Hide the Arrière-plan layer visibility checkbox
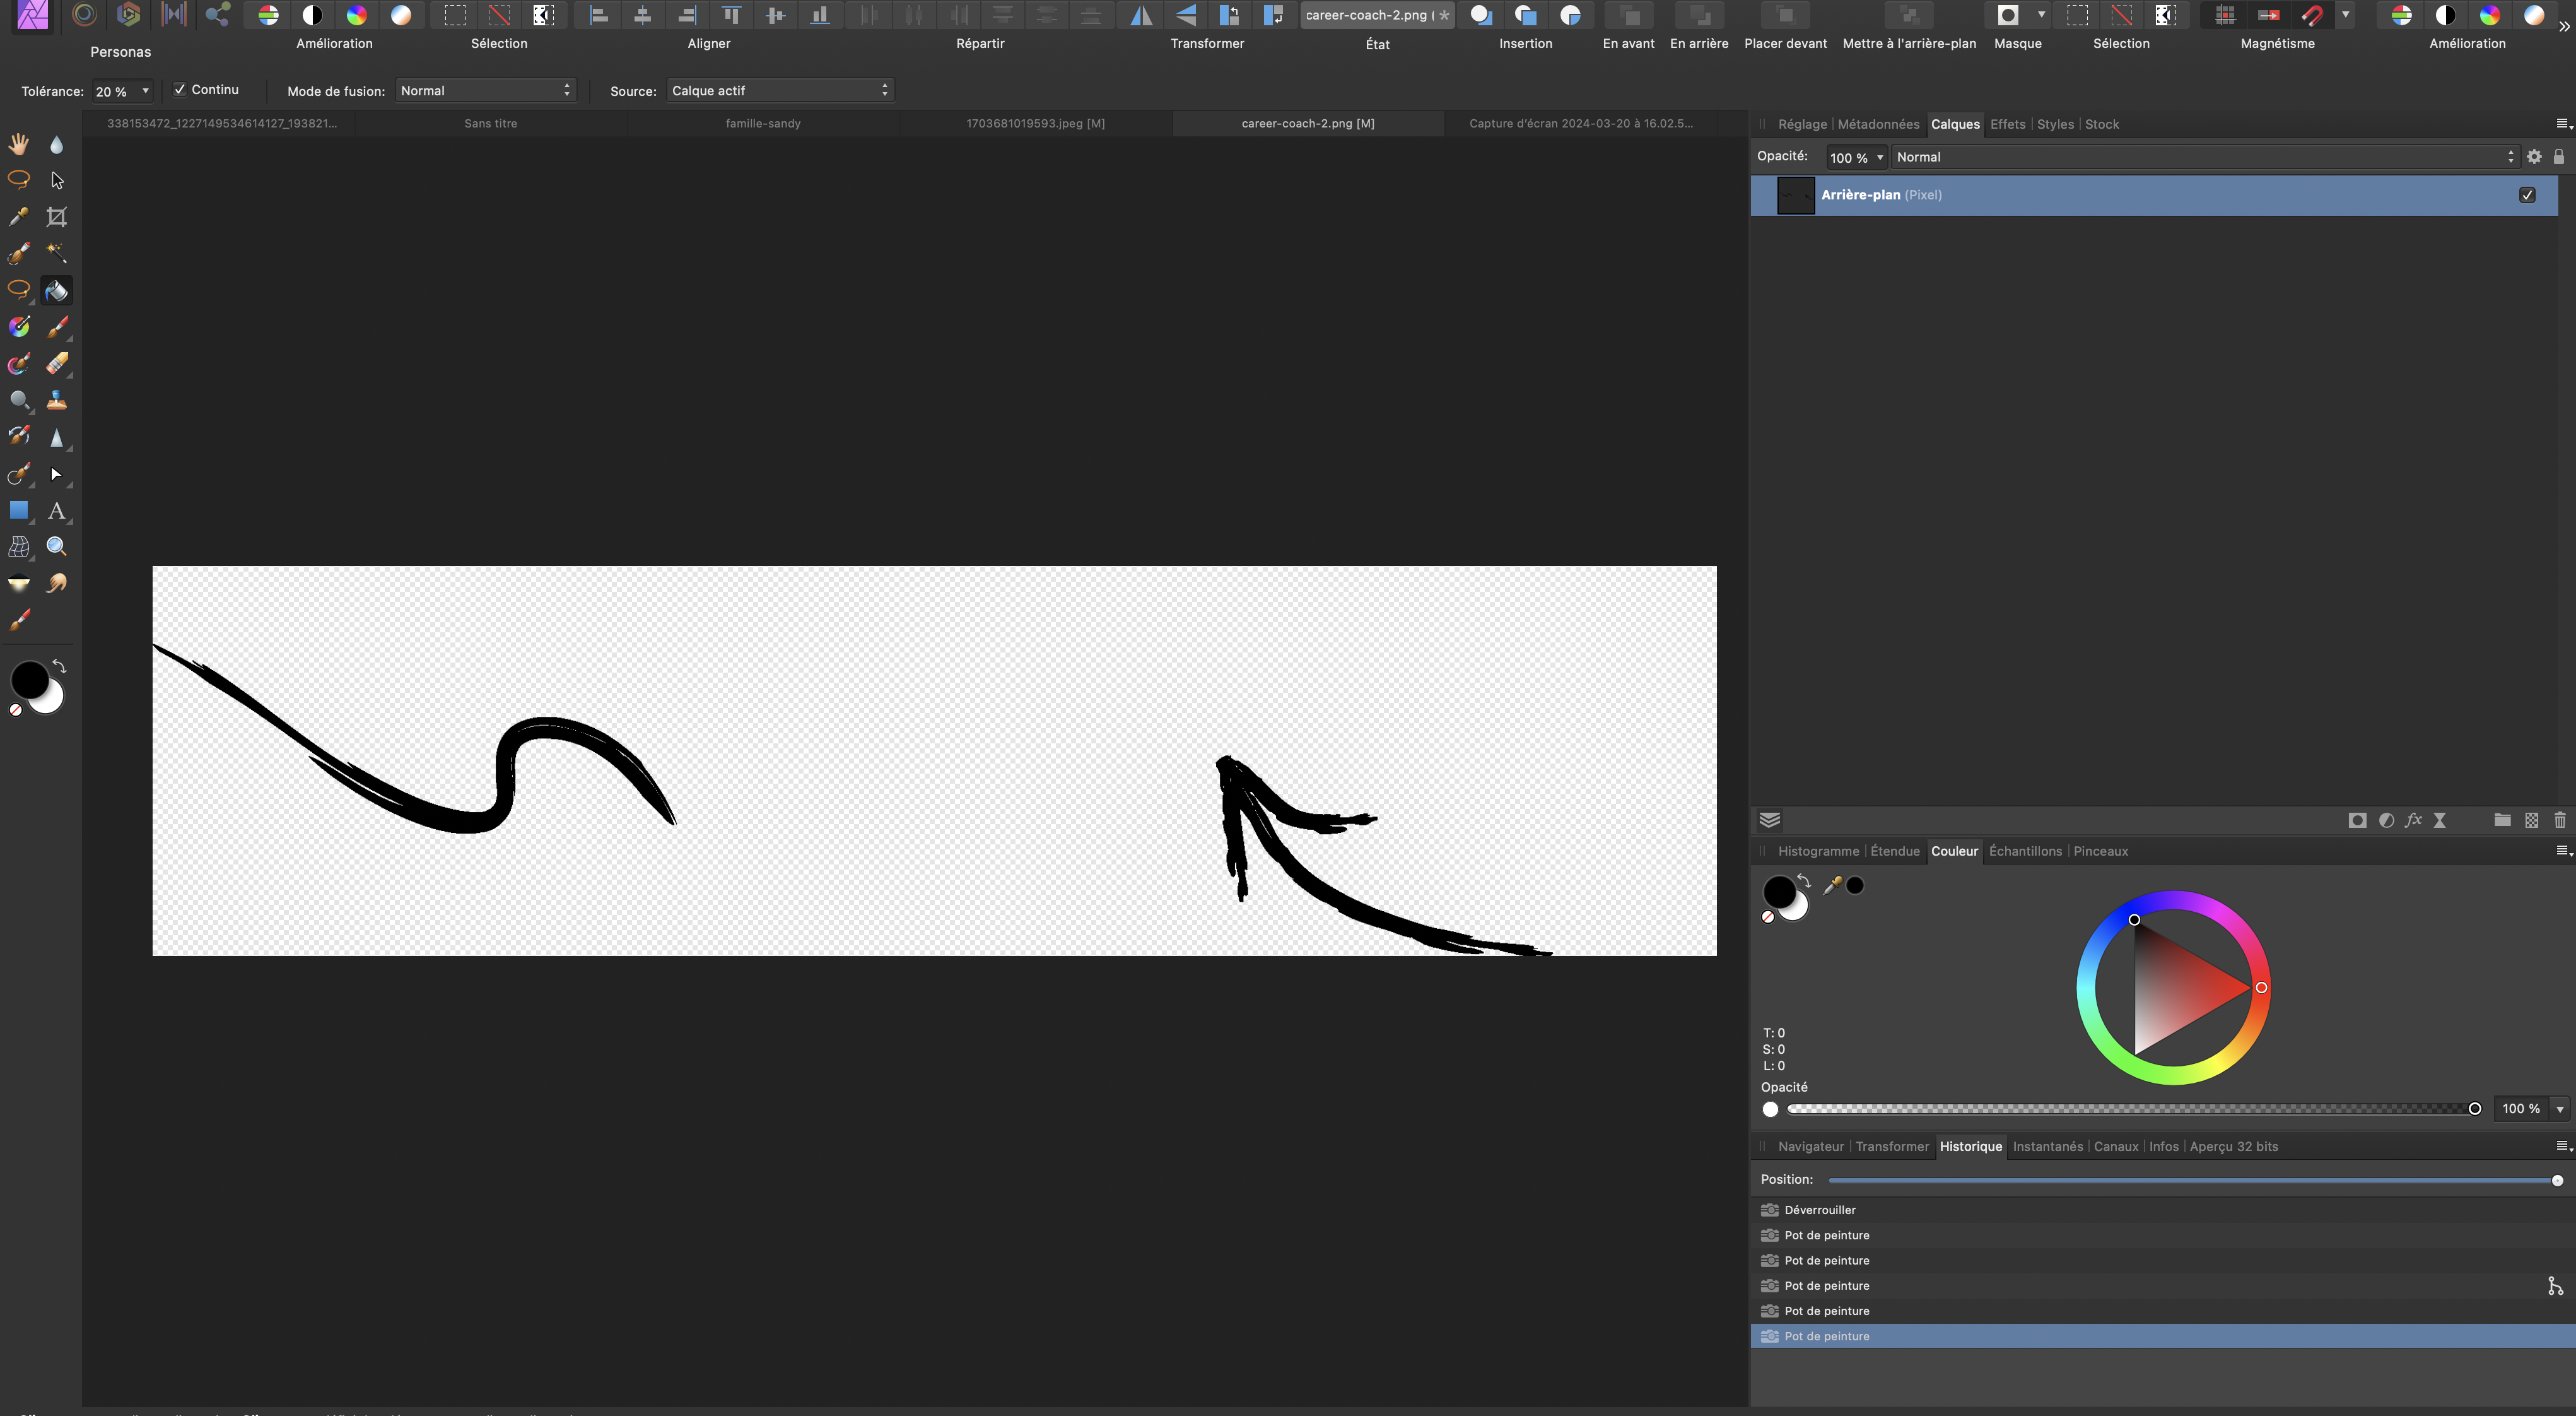 tap(2527, 195)
